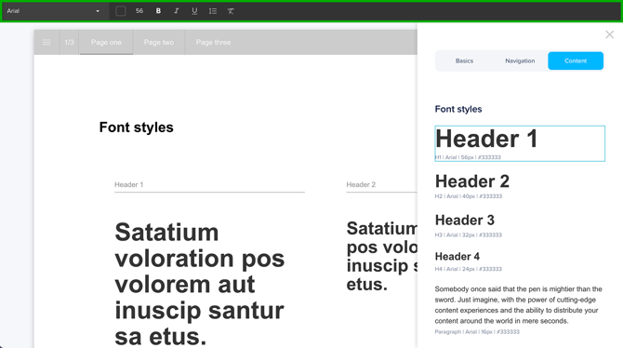Toggle bold formatting

pyautogui.click(x=158, y=11)
